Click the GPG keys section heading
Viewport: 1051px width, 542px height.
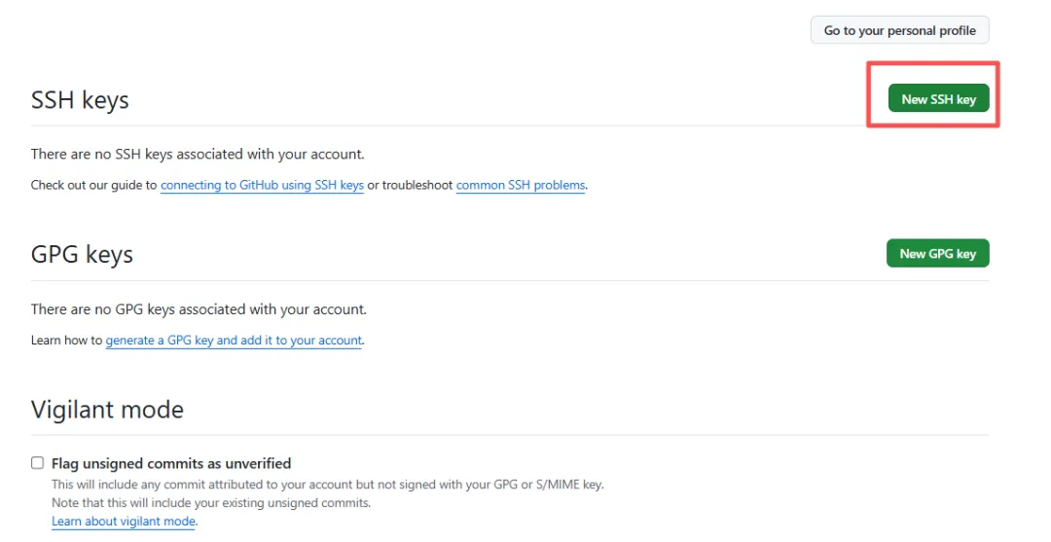[82, 255]
